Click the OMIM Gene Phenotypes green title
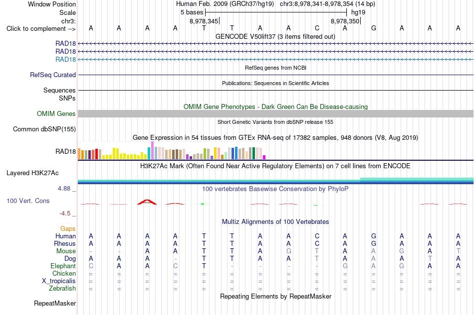 [275, 106]
